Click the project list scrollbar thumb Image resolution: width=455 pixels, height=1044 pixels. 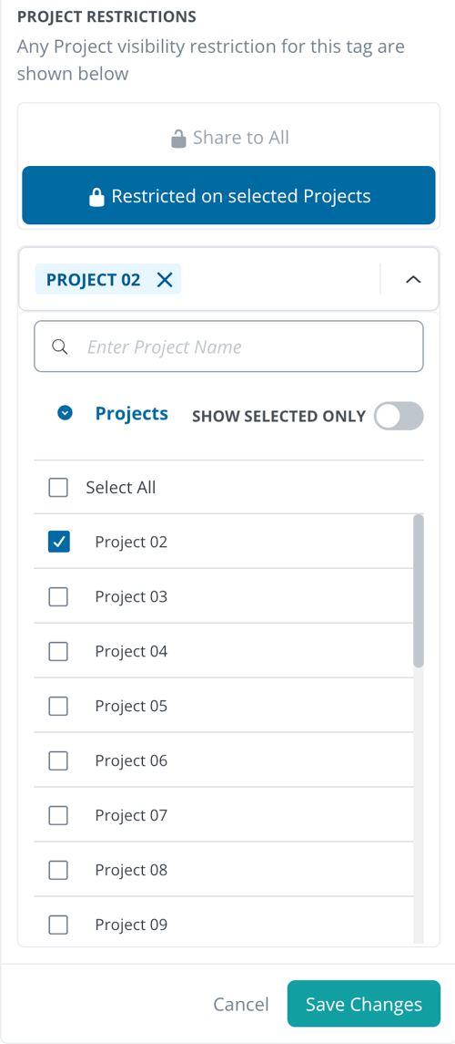pos(419,591)
